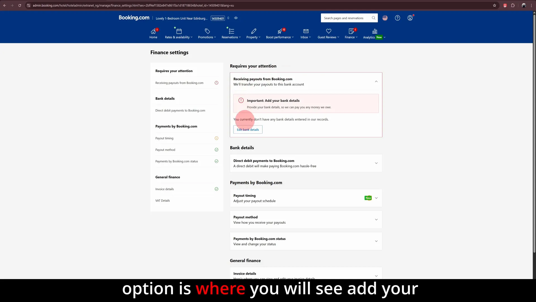The width and height of the screenshot is (536, 302).
Task: Expand Payments by Booking.com status section
Action: 376,241
